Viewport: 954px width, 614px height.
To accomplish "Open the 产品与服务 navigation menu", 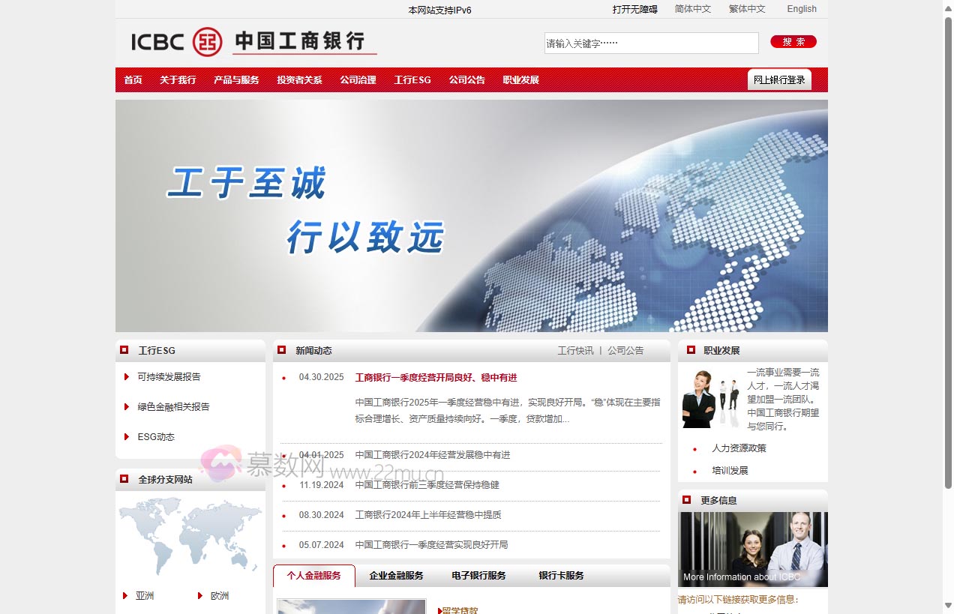I will click(x=236, y=79).
